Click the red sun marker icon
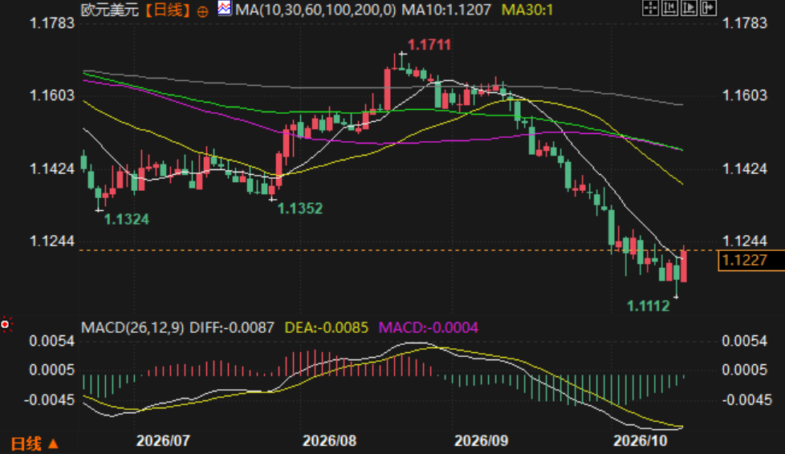The image size is (785, 454). point(6,325)
